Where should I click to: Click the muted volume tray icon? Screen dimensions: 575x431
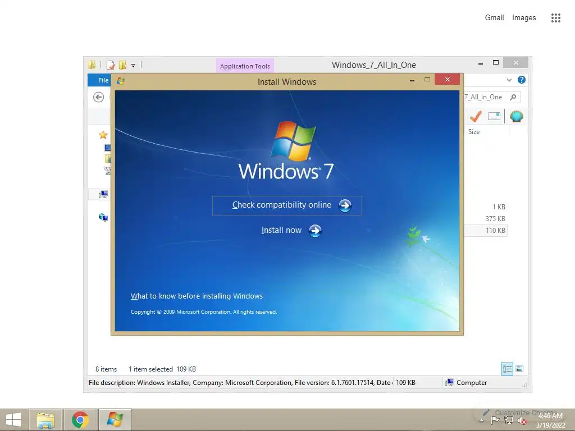pos(522,421)
